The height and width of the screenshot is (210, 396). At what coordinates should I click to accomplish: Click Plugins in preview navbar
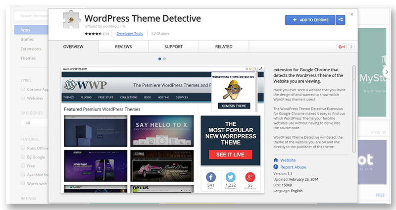(x=86, y=97)
